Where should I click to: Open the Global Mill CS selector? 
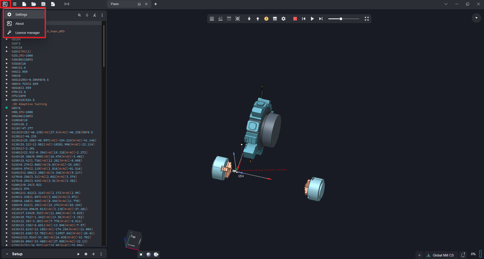(441, 255)
